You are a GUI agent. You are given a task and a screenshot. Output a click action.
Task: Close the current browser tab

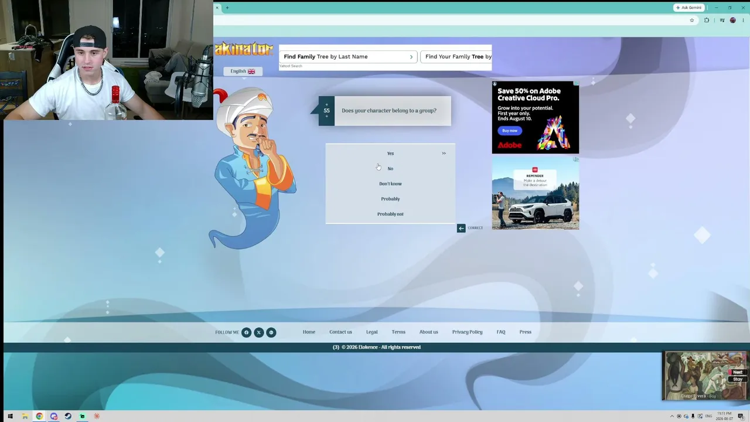pos(217,8)
